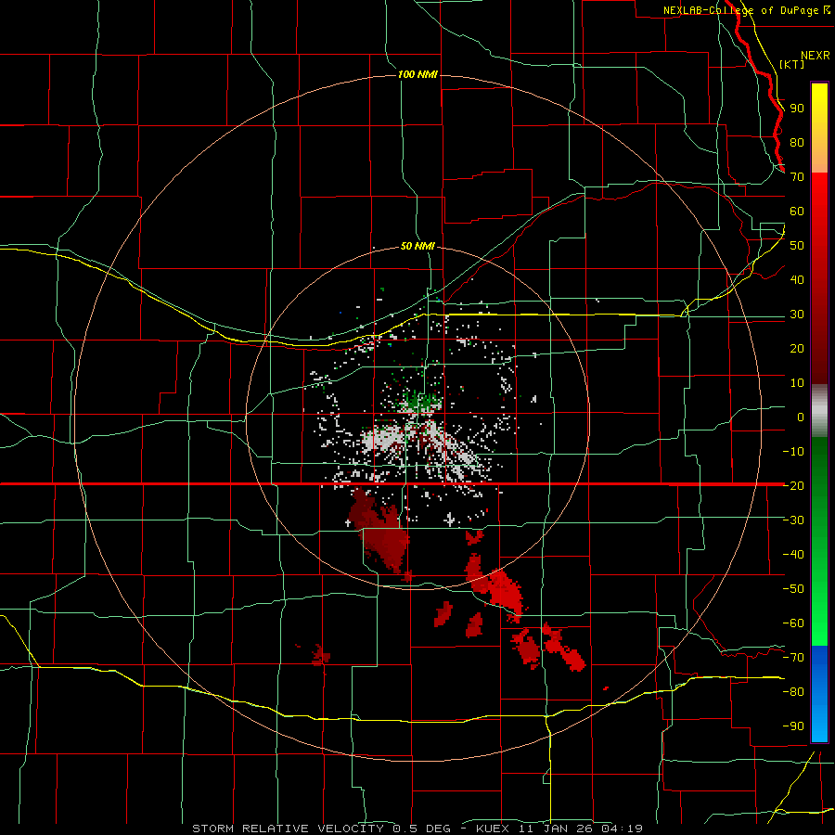Screen dimensions: 835x835
Task: Click the "40" velocity scale label
Action: 797,279
